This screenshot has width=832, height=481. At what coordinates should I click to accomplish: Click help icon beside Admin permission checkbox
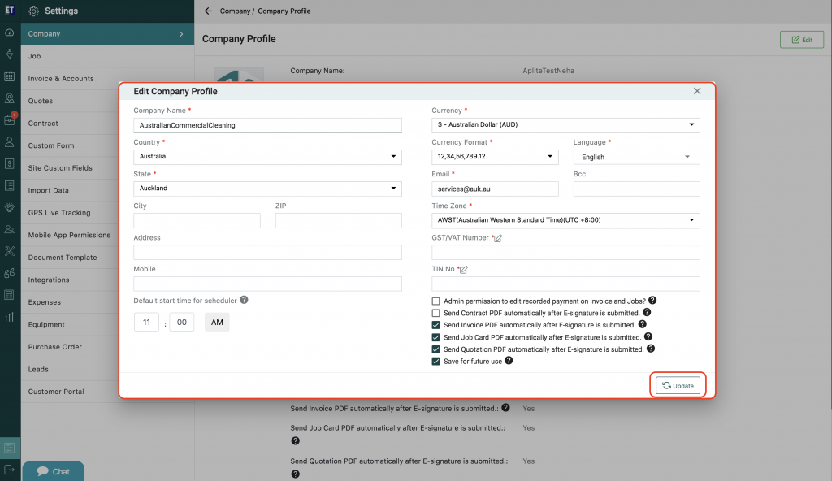tap(652, 301)
